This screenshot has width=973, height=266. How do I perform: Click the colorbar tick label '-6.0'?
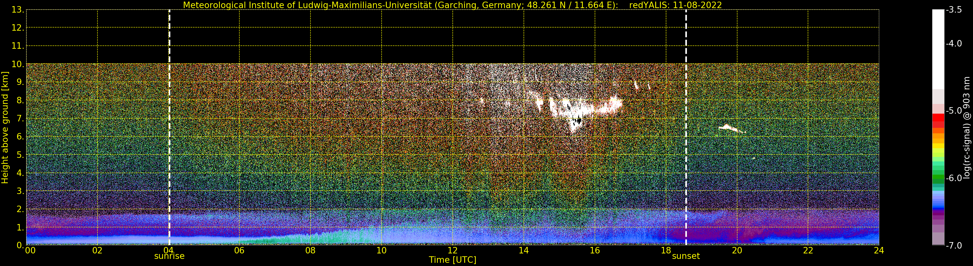tap(954, 178)
